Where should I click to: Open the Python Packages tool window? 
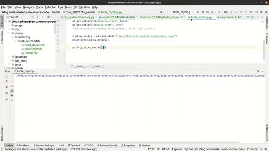pos(44,146)
